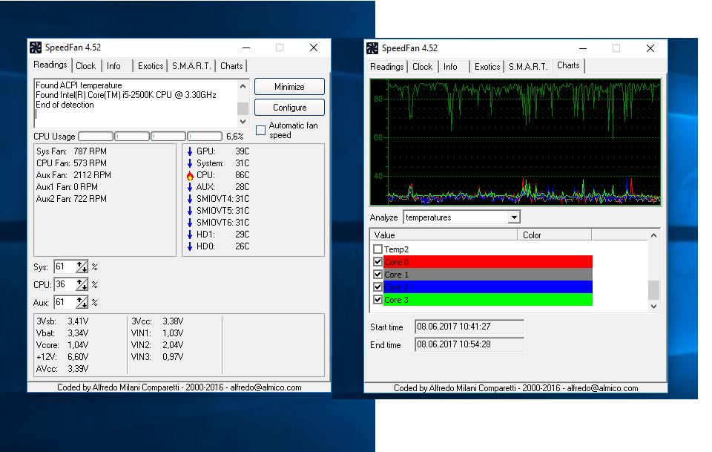Screen dimensions: 712x452
Task: Click the +12V "6,60V" voltage value
Action: [x=78, y=356]
